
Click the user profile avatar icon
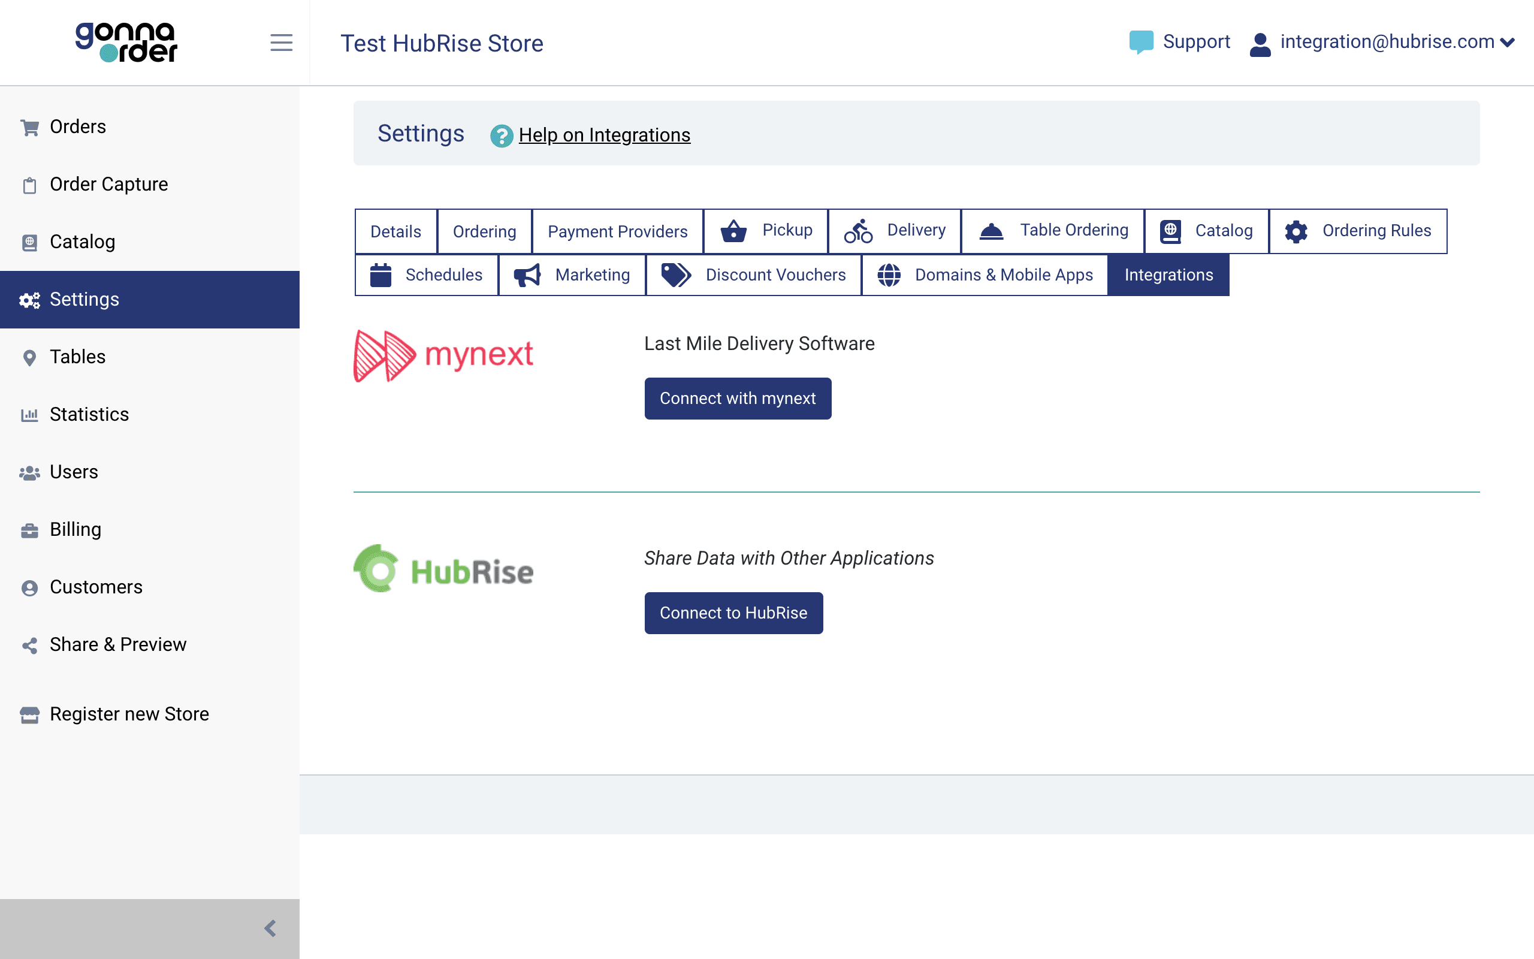click(1260, 44)
